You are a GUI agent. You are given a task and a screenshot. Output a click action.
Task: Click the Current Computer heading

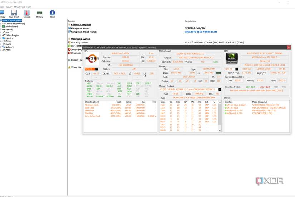click(x=81, y=25)
